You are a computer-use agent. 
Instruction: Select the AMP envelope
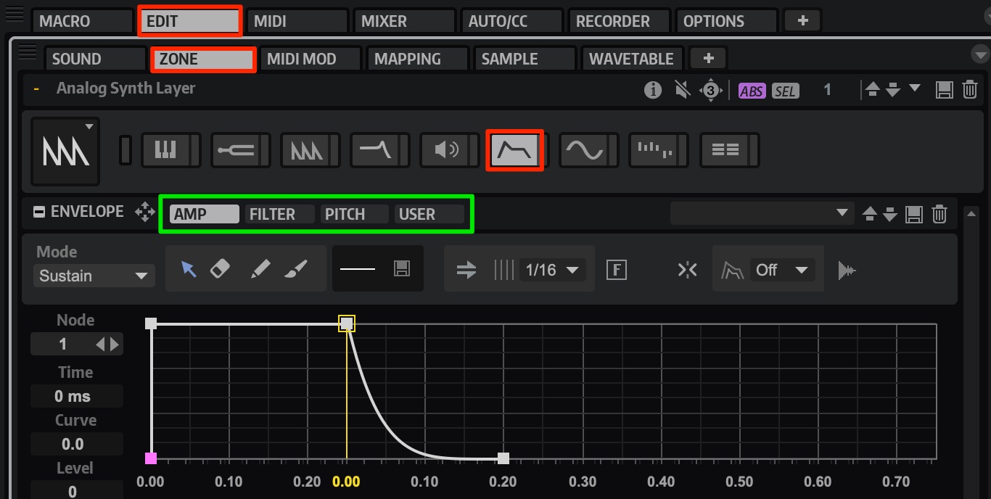(205, 214)
